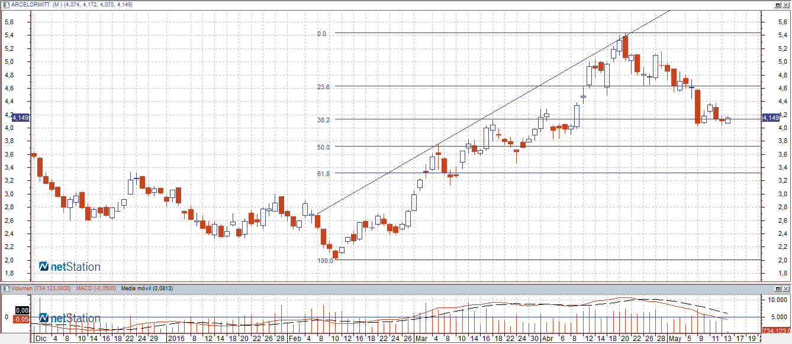Click the black 0,08 MACD value tag
This screenshot has width=792, height=344.
tap(22, 310)
